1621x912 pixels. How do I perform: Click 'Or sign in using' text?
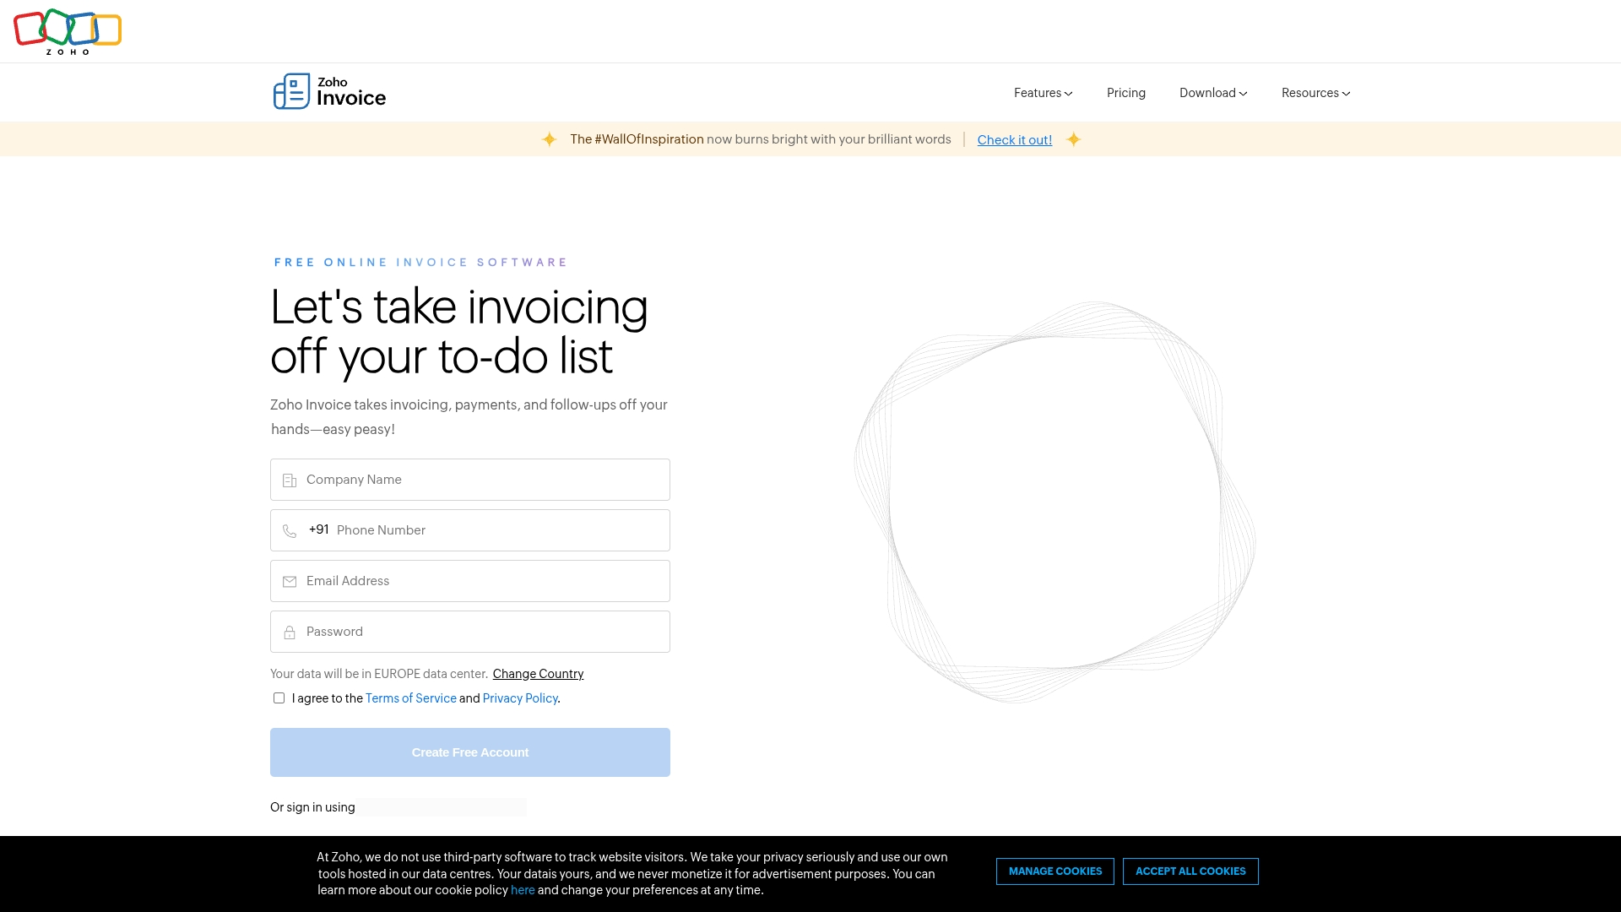point(312,807)
